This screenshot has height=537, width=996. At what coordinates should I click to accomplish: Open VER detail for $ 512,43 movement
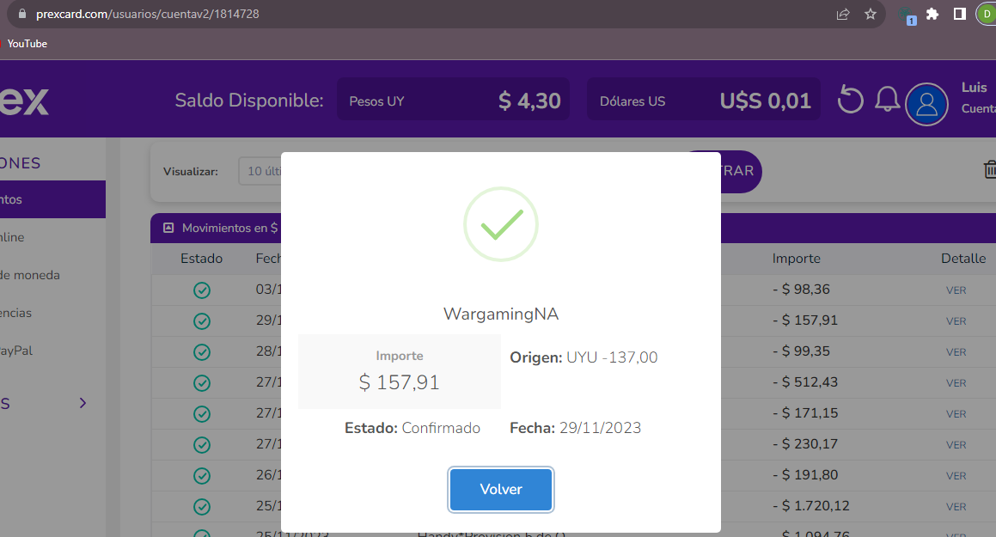tap(956, 382)
